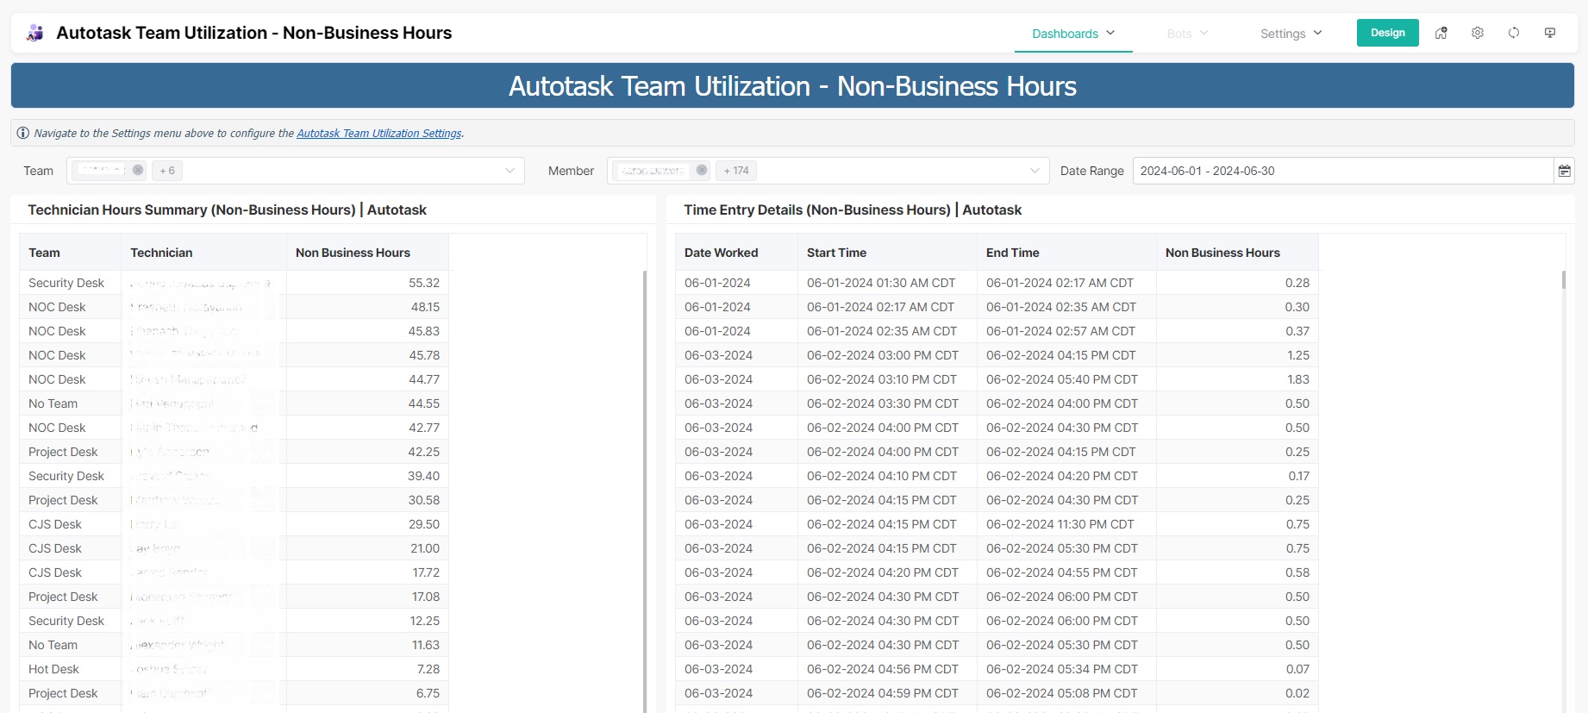Image resolution: width=1588 pixels, height=713 pixels.
Task: Select the 29.50 hours CJS Desk value
Action: pyautogui.click(x=367, y=524)
